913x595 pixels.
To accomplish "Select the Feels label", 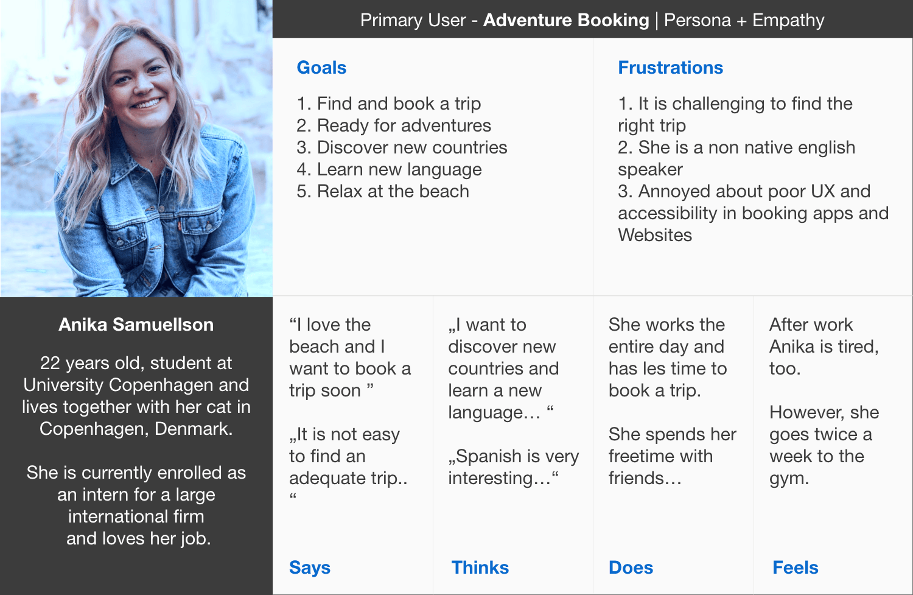I will coord(795,567).
